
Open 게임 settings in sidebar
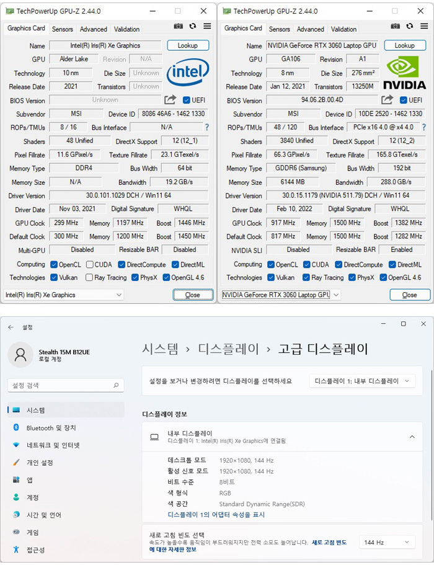point(66,532)
